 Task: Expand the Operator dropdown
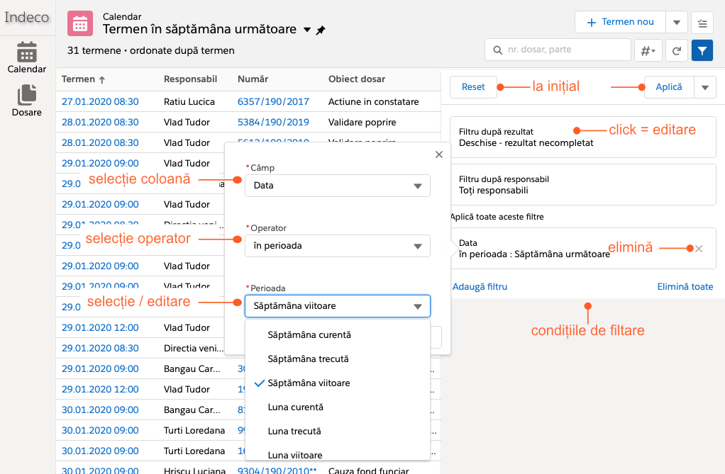click(338, 246)
